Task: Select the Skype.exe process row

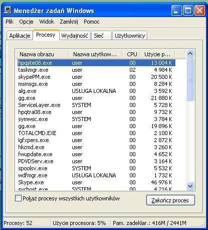Action: (96, 182)
